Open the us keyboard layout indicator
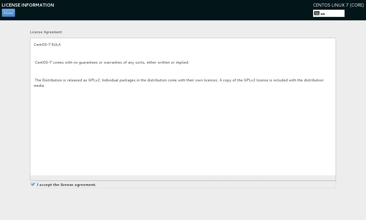Image resolution: width=366 pixels, height=220 pixels. [329, 13]
